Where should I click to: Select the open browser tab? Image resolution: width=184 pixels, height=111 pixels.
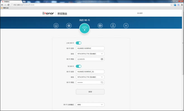(11, 1)
